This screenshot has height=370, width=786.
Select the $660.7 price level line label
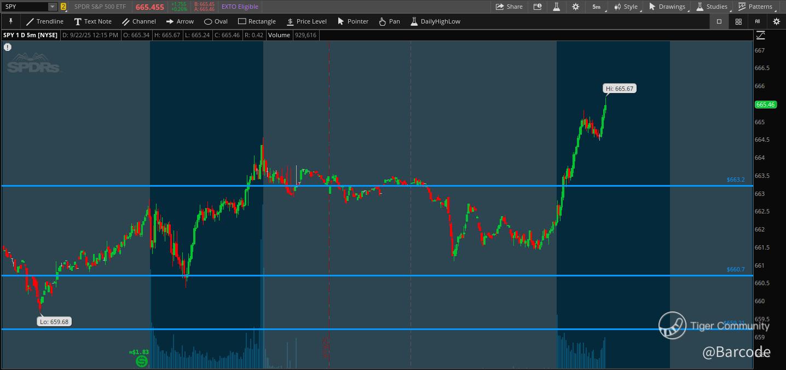pyautogui.click(x=736, y=269)
